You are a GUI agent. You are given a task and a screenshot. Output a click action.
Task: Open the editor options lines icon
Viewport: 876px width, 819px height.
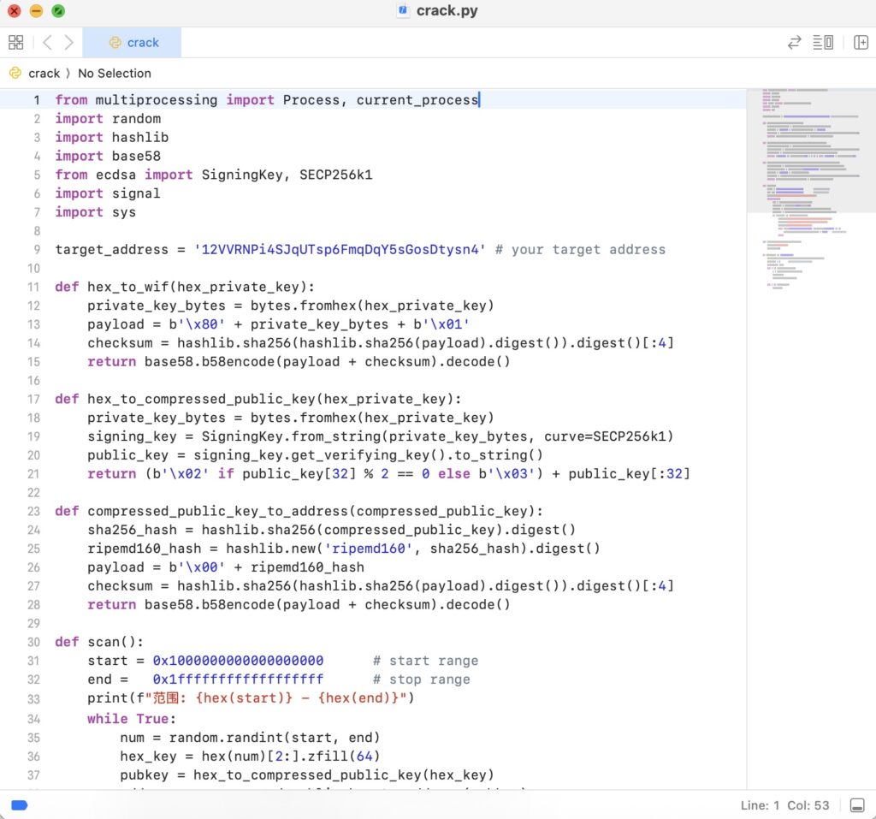click(x=823, y=43)
